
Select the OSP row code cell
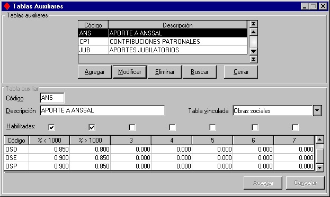pos(16,166)
